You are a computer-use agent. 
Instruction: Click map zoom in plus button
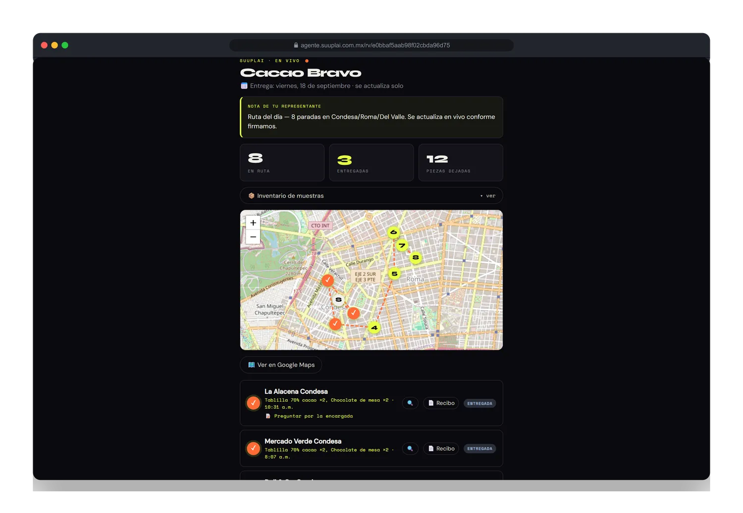[x=253, y=223]
